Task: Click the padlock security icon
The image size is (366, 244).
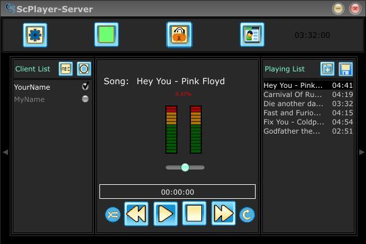Action: point(179,35)
